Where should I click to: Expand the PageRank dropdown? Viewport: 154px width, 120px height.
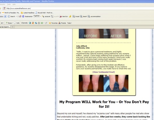(x=41, y=16)
